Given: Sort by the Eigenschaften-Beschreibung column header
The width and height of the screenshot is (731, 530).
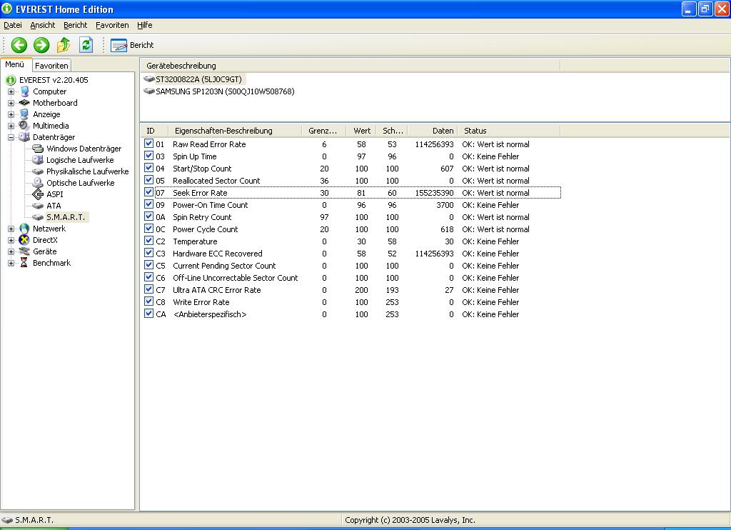Looking at the screenshot, I should coord(234,131).
